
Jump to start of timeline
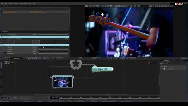coord(110,58)
